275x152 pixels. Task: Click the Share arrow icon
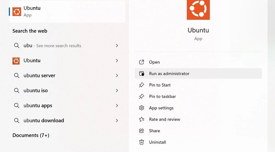click(142, 131)
